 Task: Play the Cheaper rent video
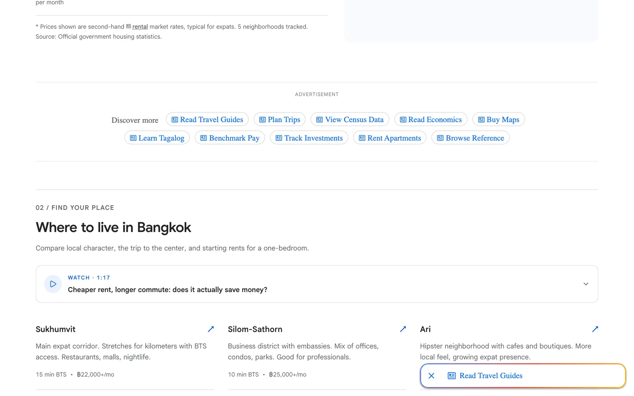(53, 284)
